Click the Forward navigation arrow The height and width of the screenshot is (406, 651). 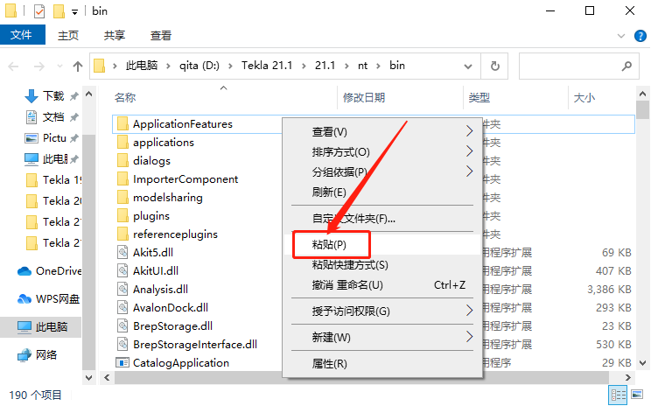tap(39, 66)
